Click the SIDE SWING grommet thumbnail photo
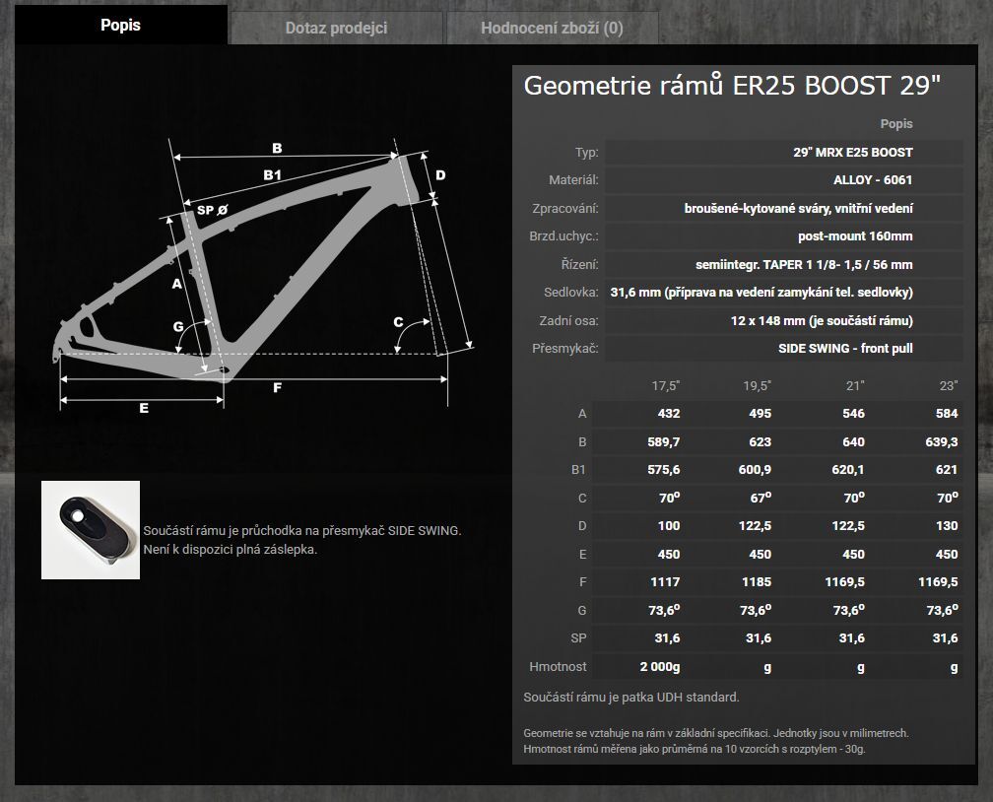The height and width of the screenshot is (802, 993). click(91, 530)
